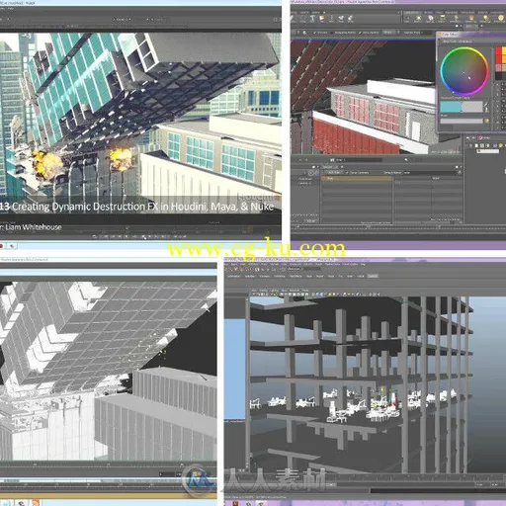Click the teal current-color swatch in color editor
Viewport: 506px width, 506px height.
tap(452, 107)
